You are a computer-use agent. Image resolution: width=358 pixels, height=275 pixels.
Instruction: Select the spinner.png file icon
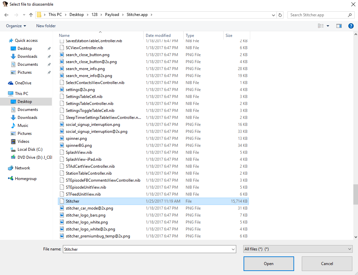62,138
